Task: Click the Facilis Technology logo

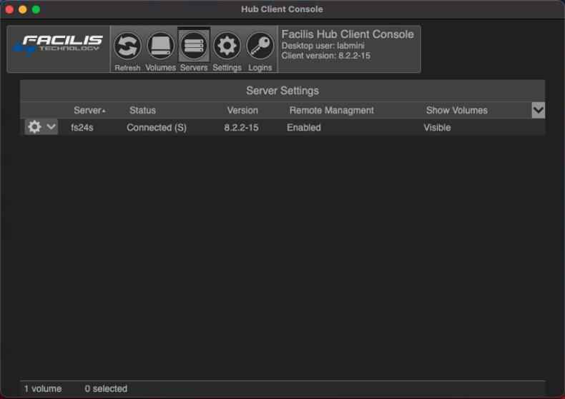Action: [x=58, y=46]
